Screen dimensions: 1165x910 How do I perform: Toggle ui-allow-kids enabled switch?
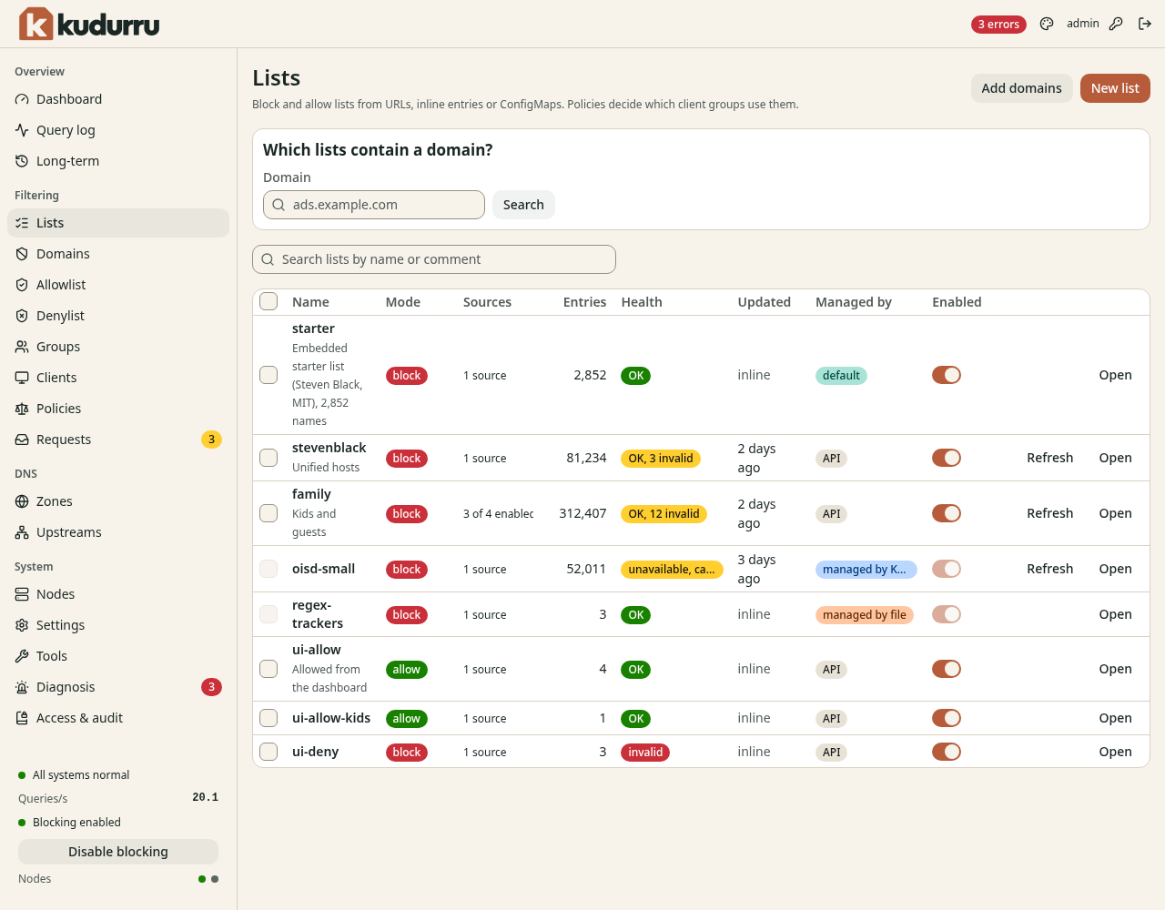pos(947,718)
